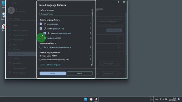Open Yandex browser from the taskbar

(91, 99)
